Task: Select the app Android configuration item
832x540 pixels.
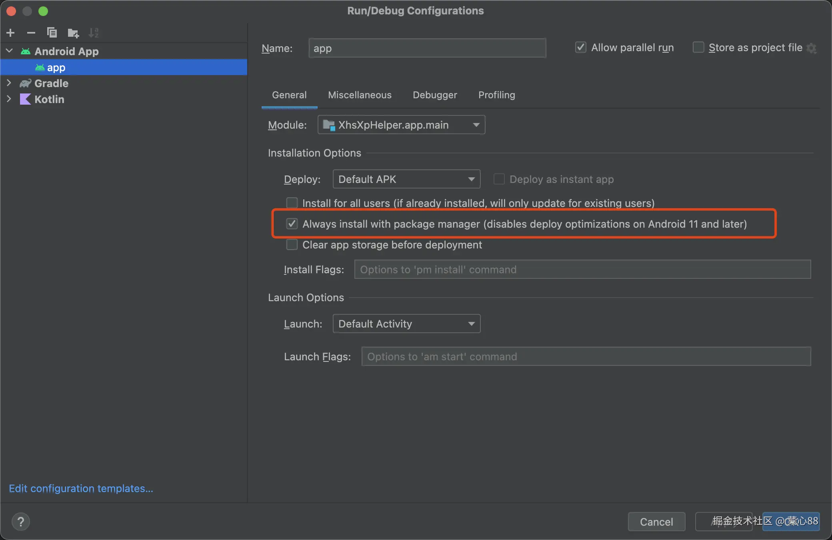Action: click(56, 67)
